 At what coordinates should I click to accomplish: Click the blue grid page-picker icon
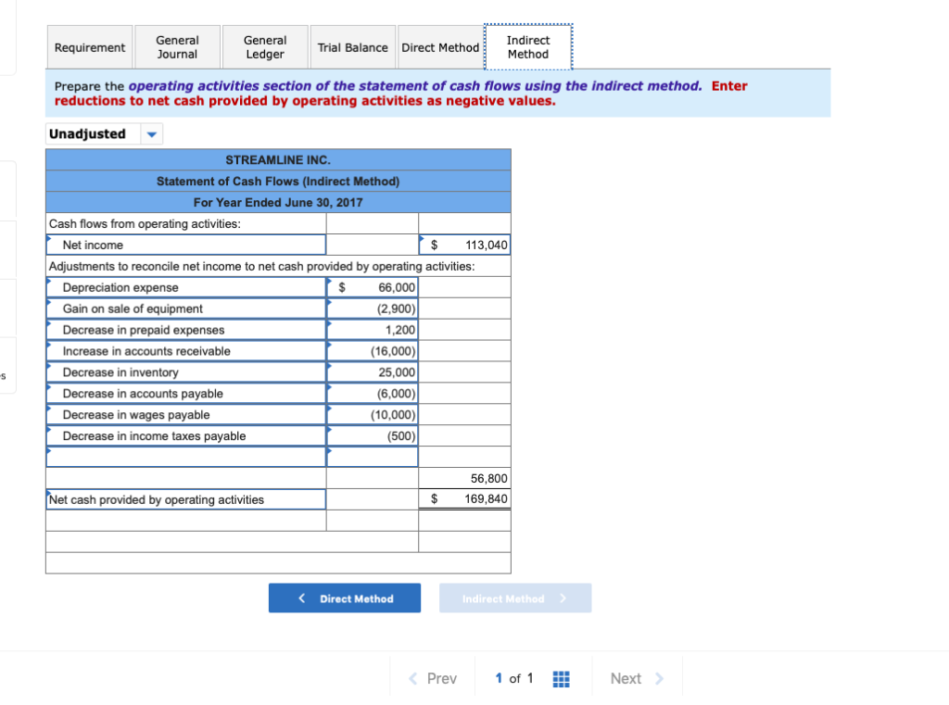[561, 679]
